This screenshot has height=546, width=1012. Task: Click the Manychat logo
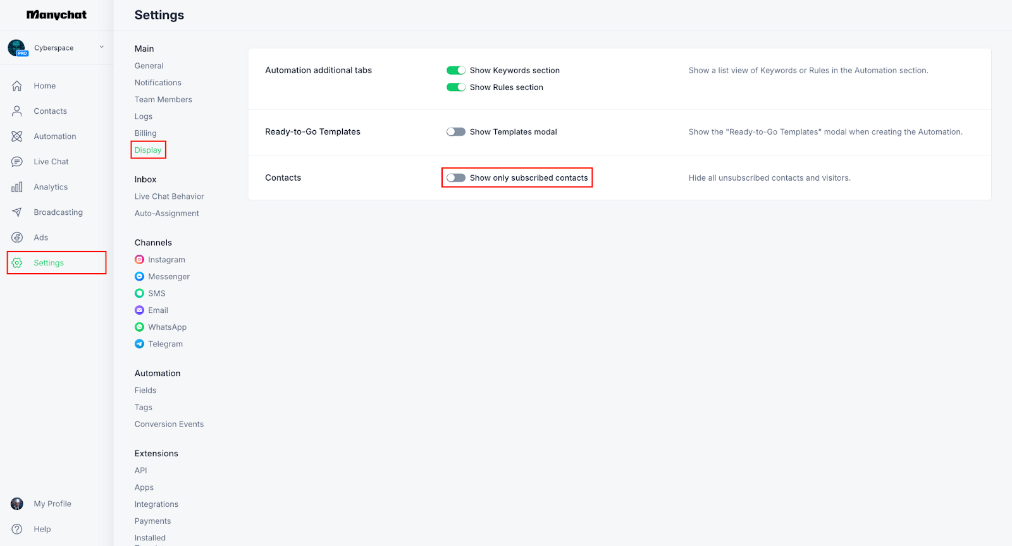pyautogui.click(x=56, y=15)
